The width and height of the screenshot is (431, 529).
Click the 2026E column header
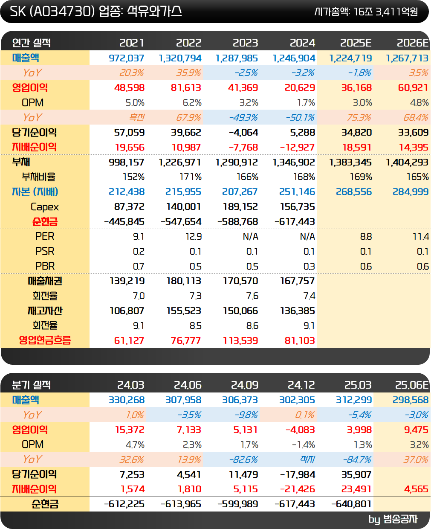click(412, 43)
